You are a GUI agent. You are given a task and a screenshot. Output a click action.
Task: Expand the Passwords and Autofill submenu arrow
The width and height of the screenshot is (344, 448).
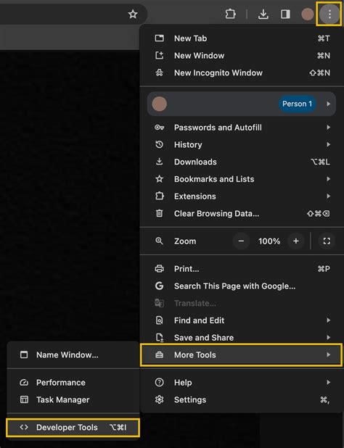click(x=328, y=128)
